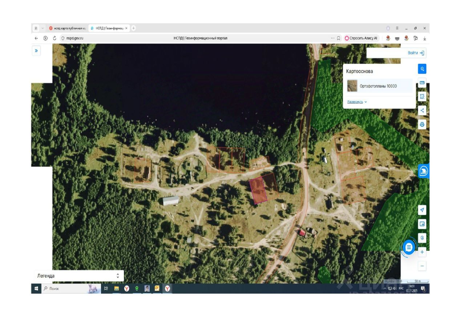
Task: Zoom in with the plus button
Action: (x=422, y=252)
